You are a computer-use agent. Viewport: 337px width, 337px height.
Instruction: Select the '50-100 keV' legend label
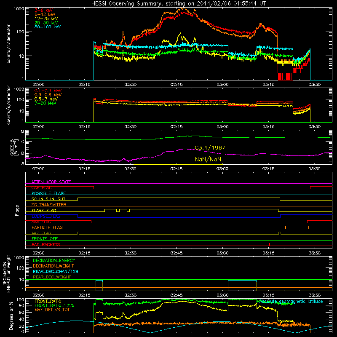pyautogui.click(x=48, y=27)
